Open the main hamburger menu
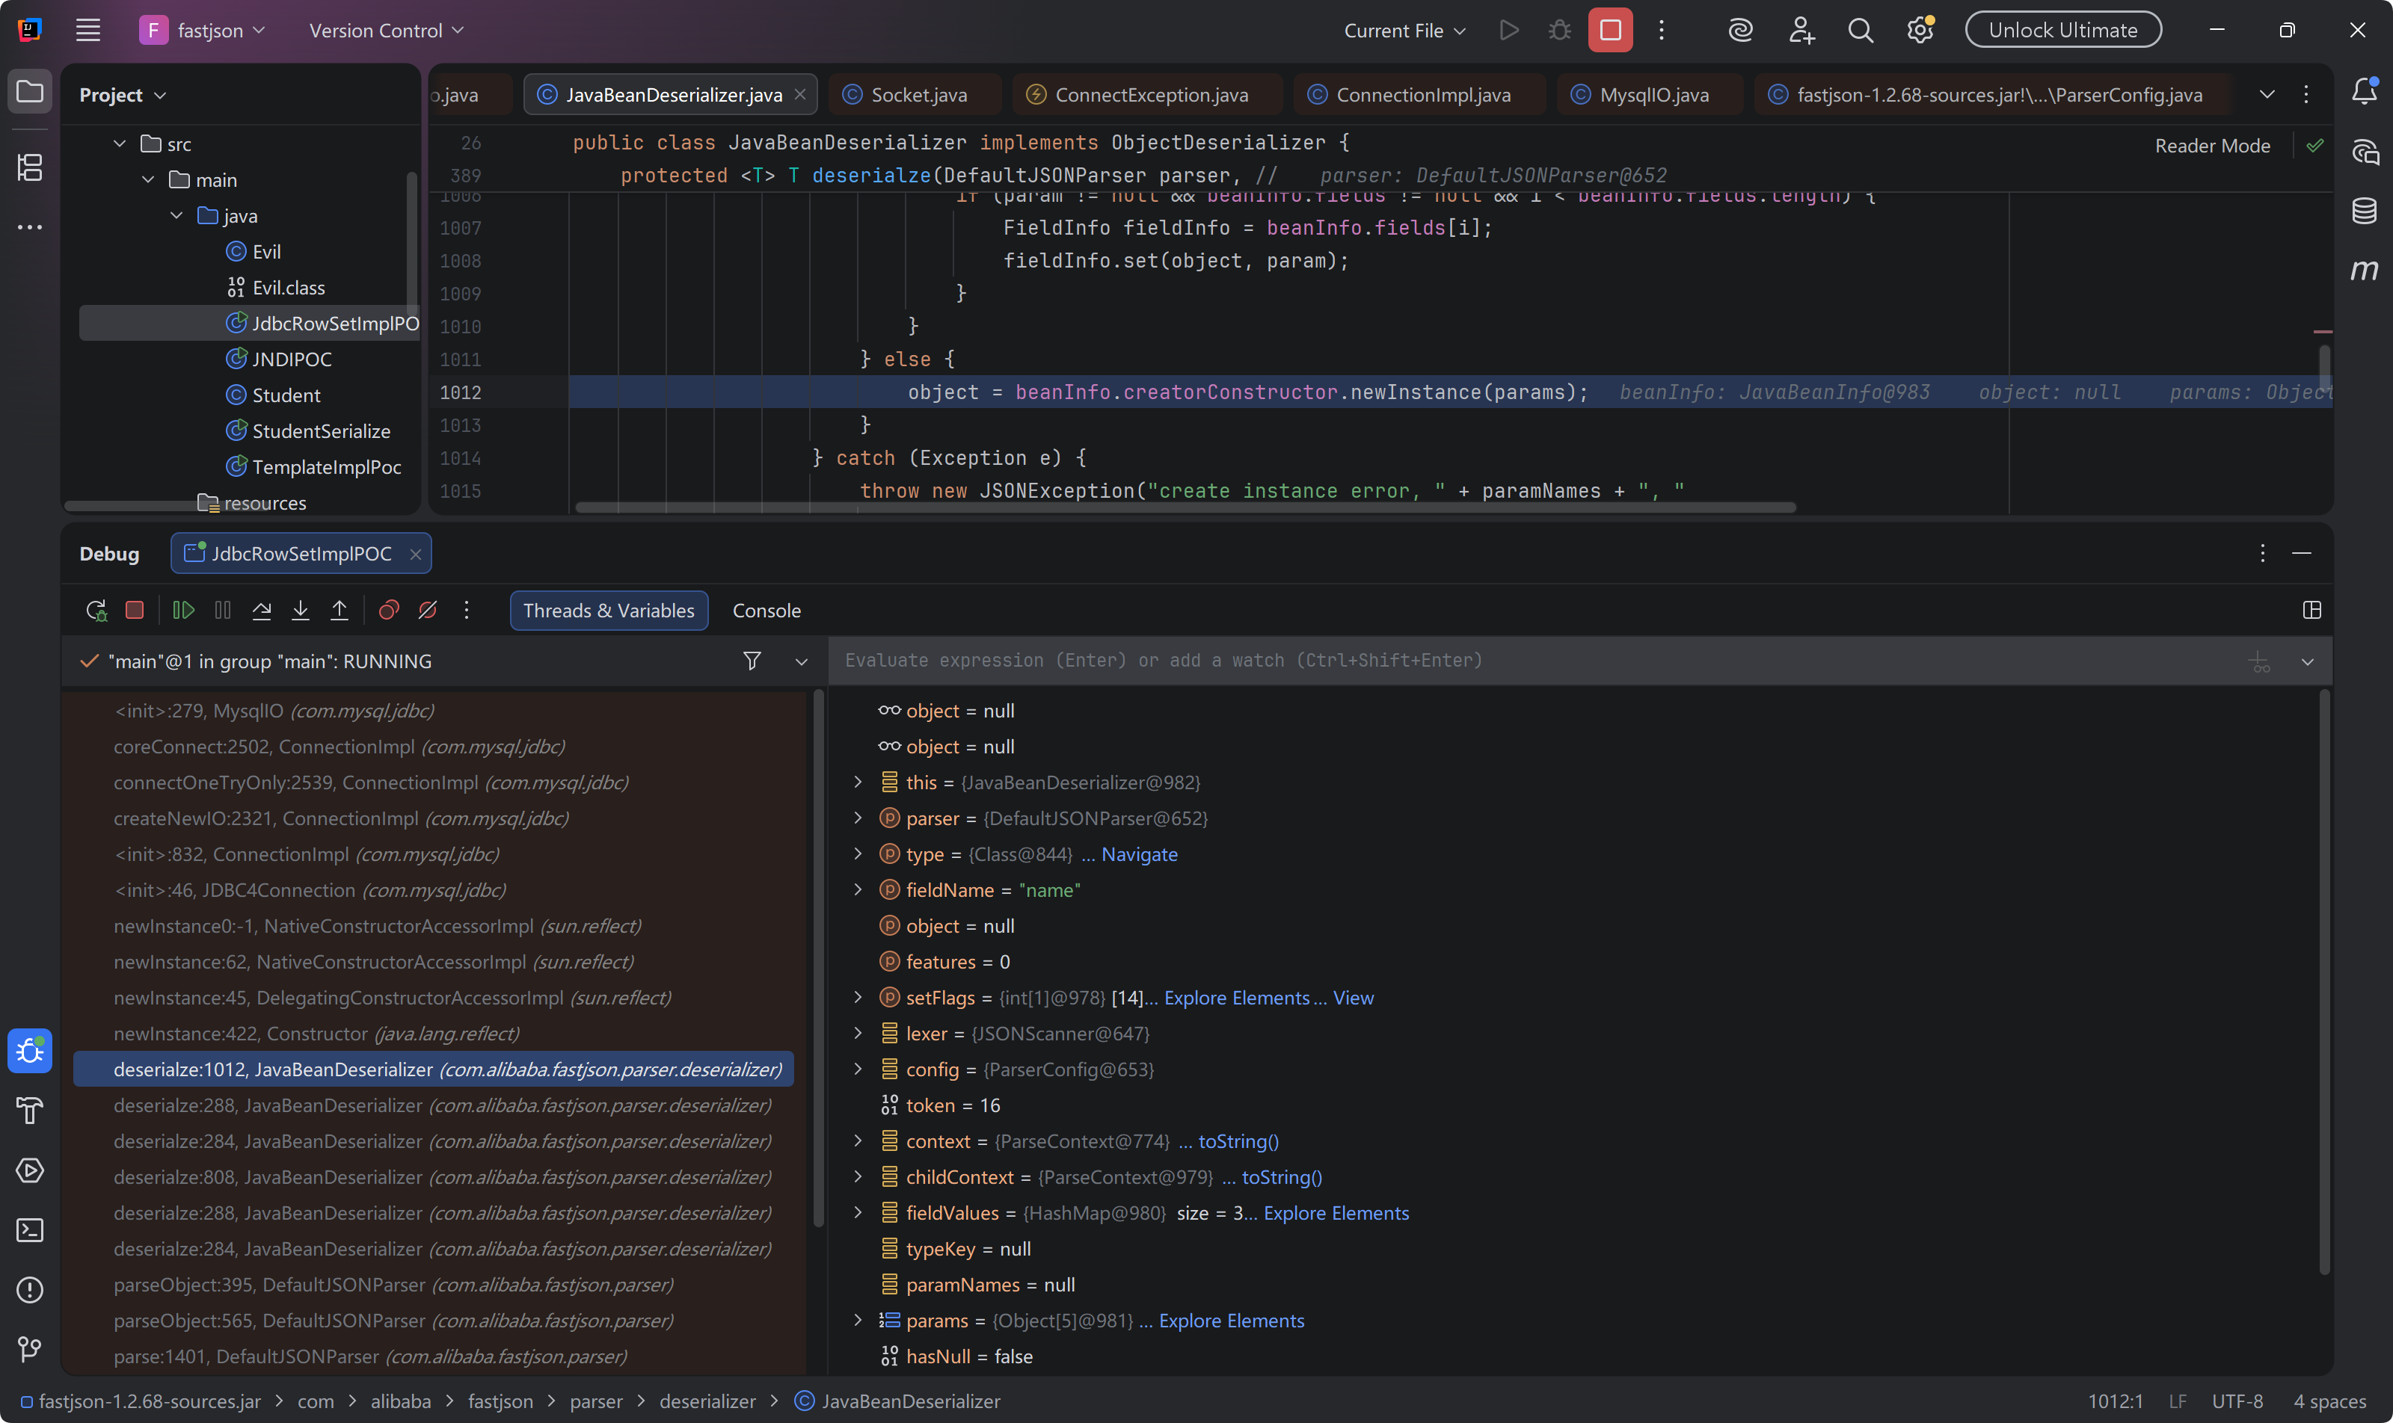 tap(88, 30)
